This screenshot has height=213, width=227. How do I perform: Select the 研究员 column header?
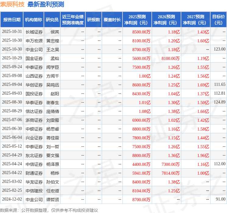(x=52, y=20)
